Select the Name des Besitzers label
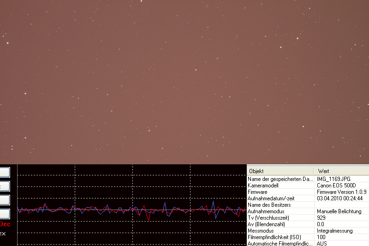This screenshot has width=369, height=246. (269, 204)
